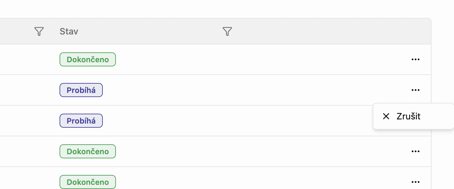
Task: Open the three-dot menu in the bottom row
Action: pyautogui.click(x=415, y=182)
